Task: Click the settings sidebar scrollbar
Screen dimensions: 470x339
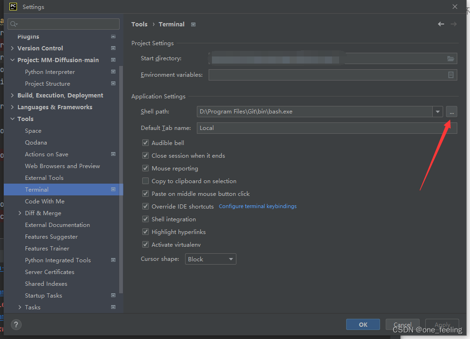Action: pos(121,179)
